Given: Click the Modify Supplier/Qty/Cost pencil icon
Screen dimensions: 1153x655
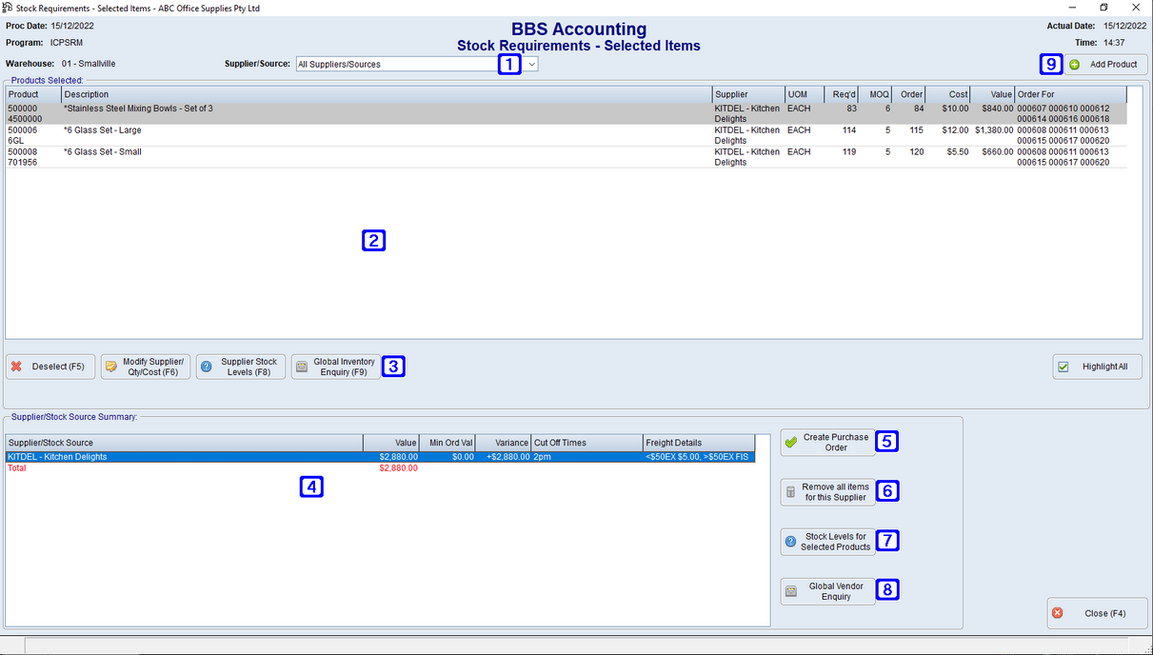Looking at the screenshot, I should point(110,366).
